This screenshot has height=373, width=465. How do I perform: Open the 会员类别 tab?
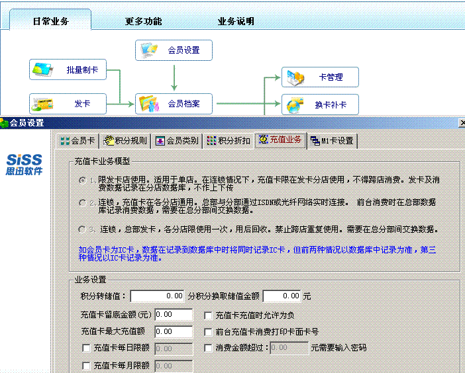point(177,140)
